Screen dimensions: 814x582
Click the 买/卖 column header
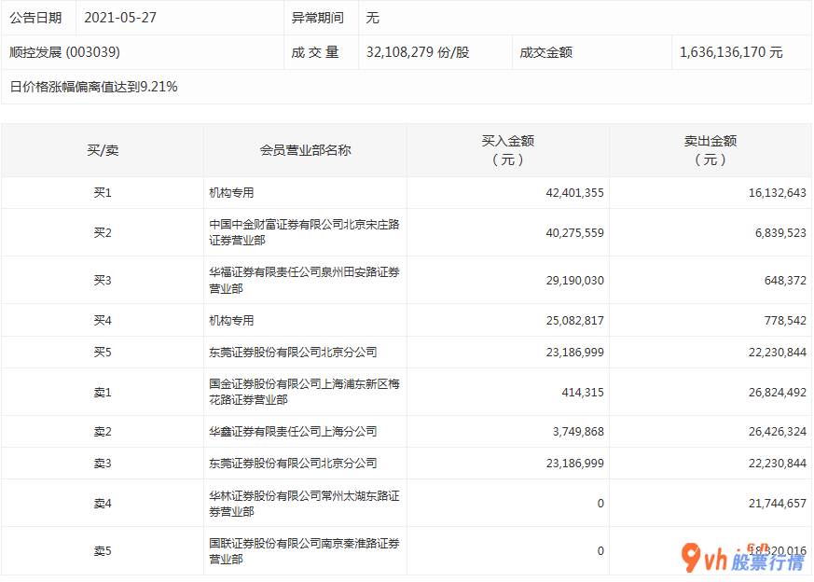(103, 150)
